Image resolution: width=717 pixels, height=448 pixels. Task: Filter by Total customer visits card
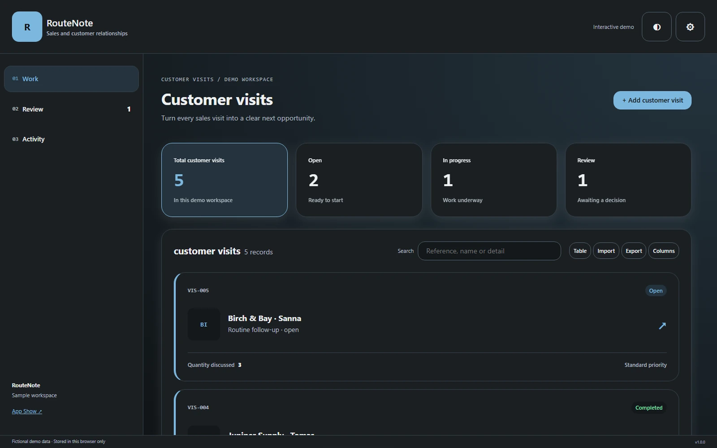pyautogui.click(x=225, y=180)
